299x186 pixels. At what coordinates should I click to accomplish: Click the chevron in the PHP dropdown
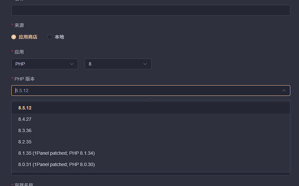point(71,64)
